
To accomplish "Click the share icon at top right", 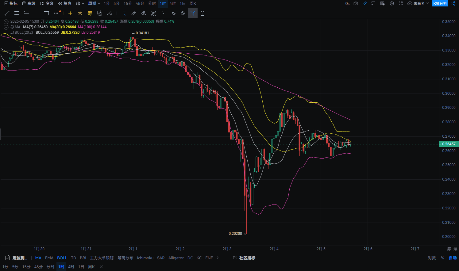I will (x=453, y=3).
